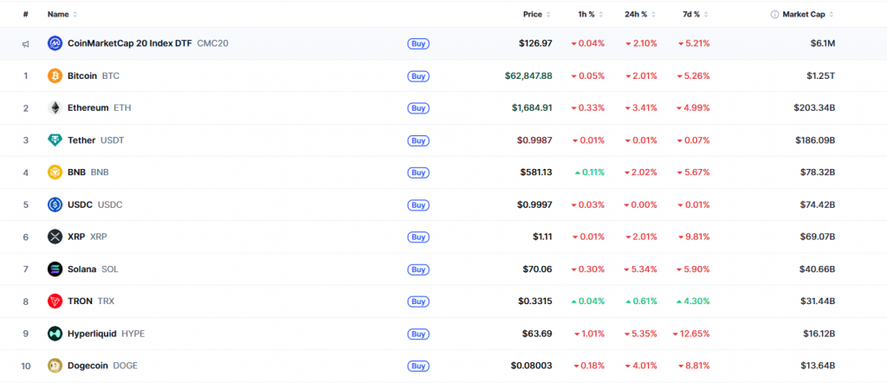Click Solana price $70.06
Viewport: 887px width, 383px height.
537,269
